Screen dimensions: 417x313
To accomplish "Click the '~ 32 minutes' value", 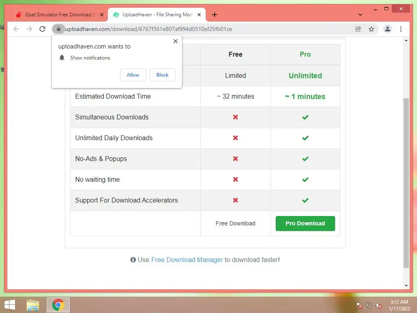I will click(235, 96).
